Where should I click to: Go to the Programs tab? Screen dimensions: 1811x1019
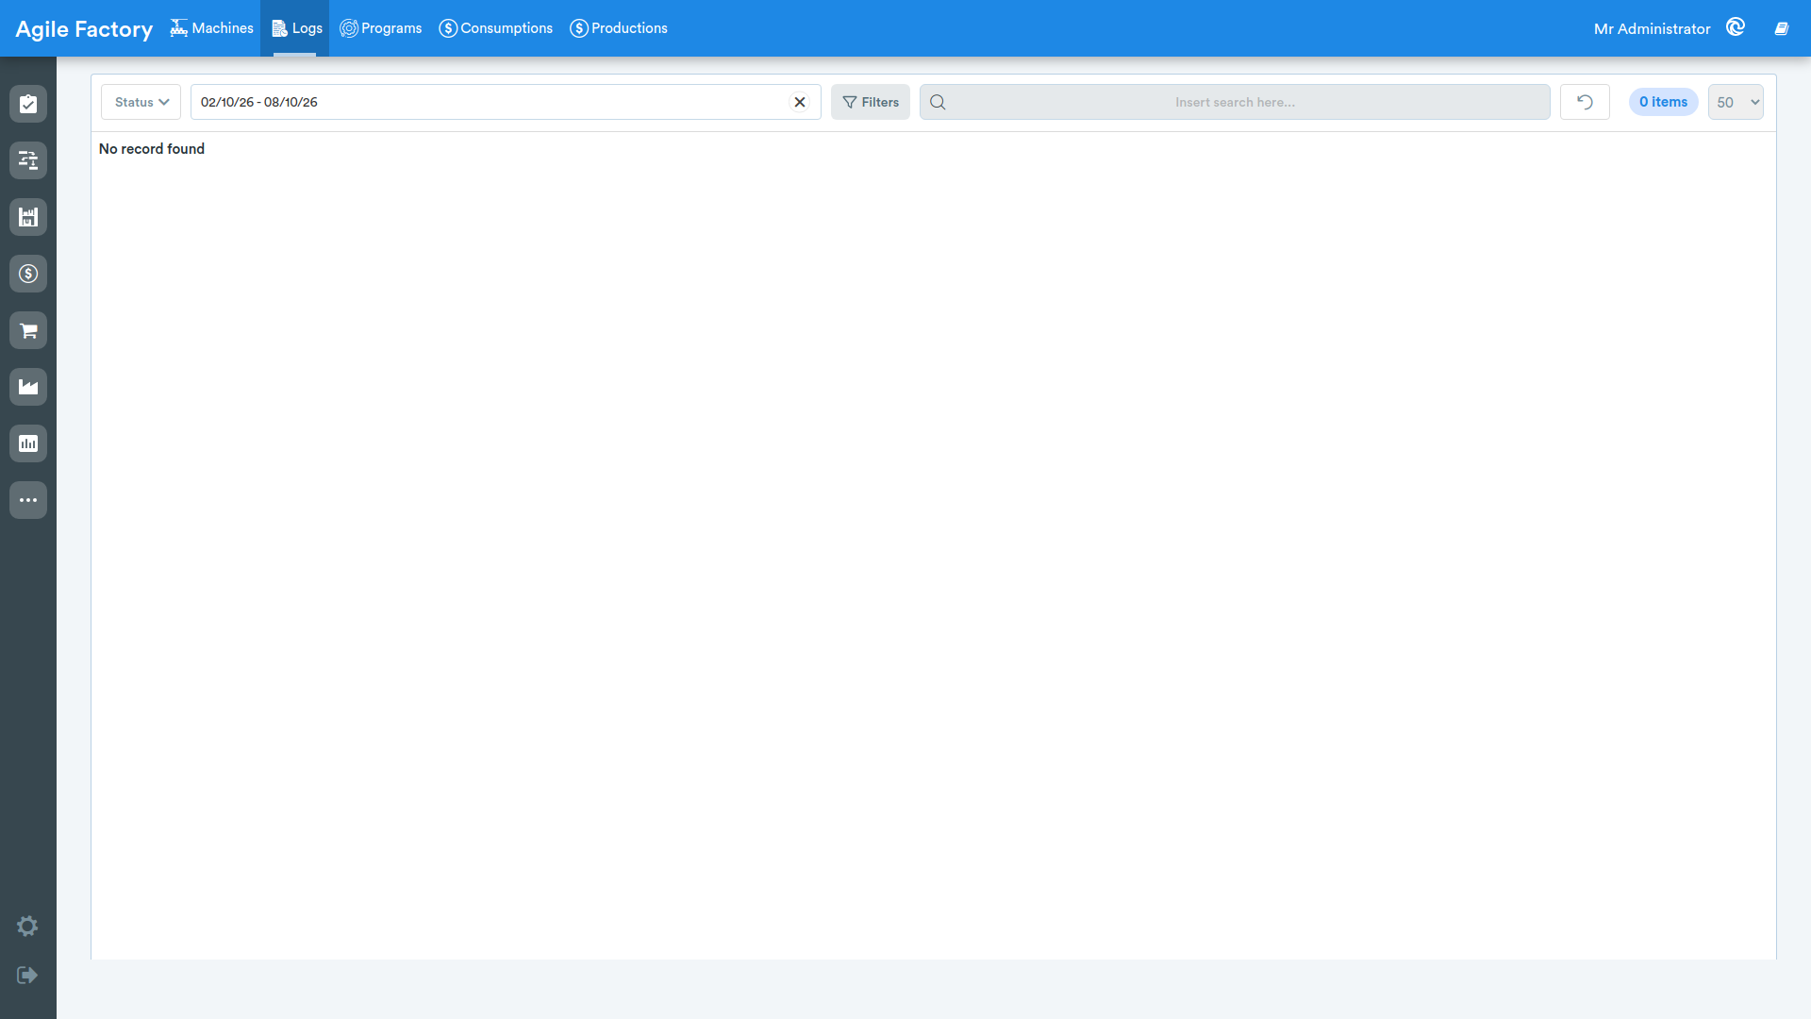point(381,28)
